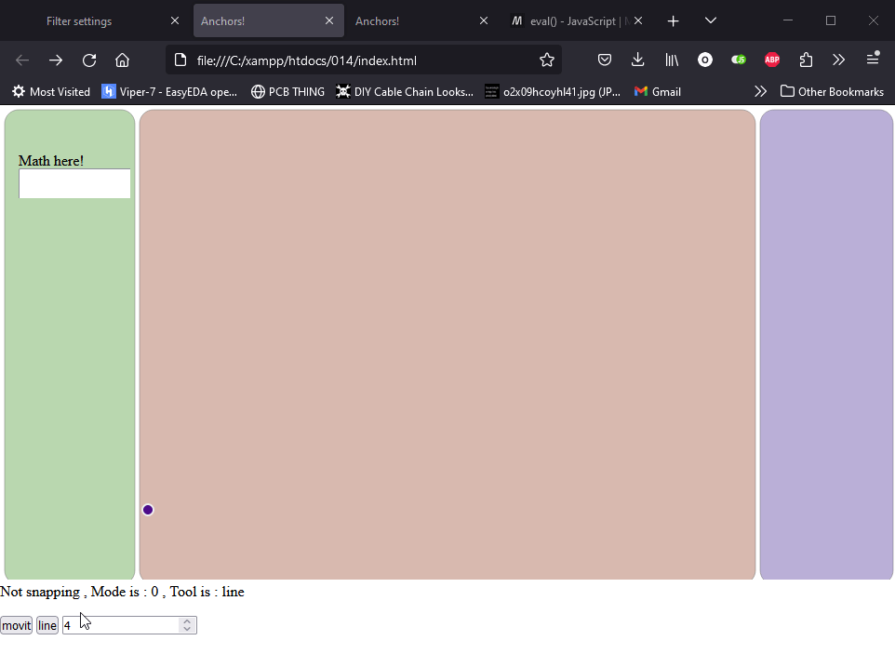Switch to the Filter settings tab
Screen dimensions: 895x654
[x=79, y=21]
